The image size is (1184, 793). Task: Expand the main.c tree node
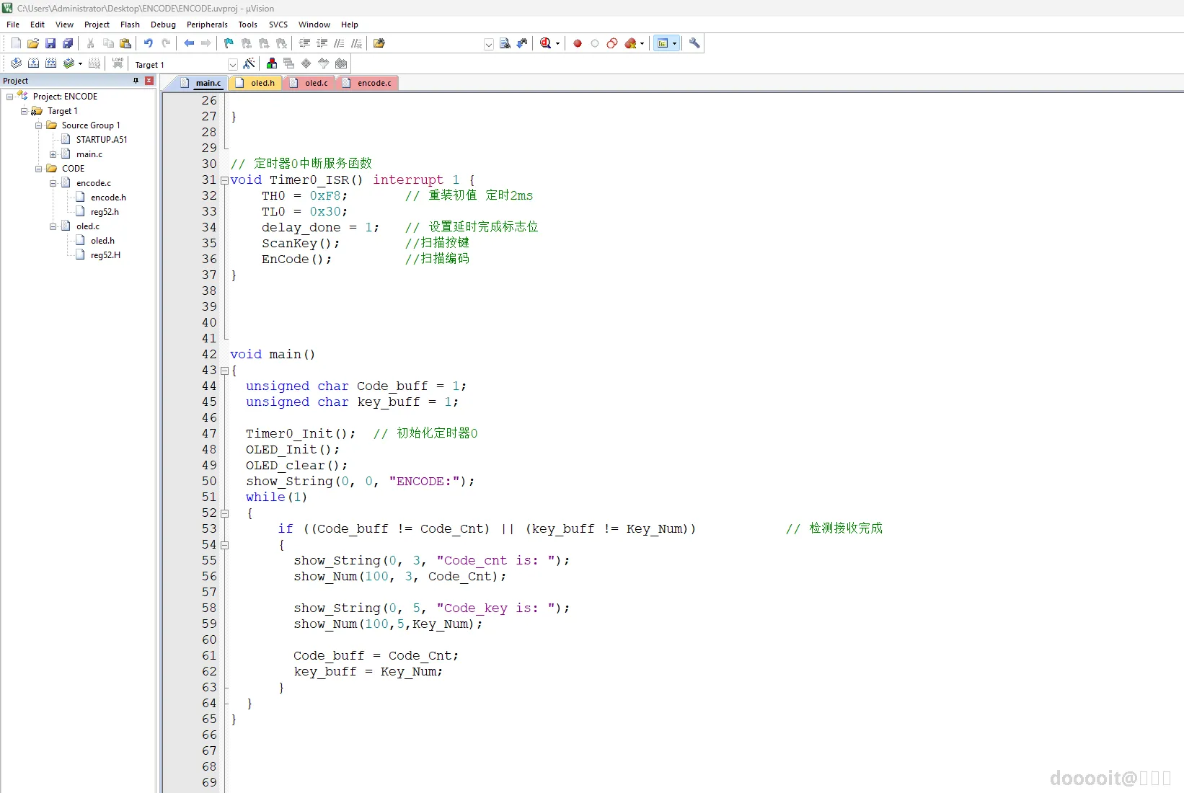(53, 154)
